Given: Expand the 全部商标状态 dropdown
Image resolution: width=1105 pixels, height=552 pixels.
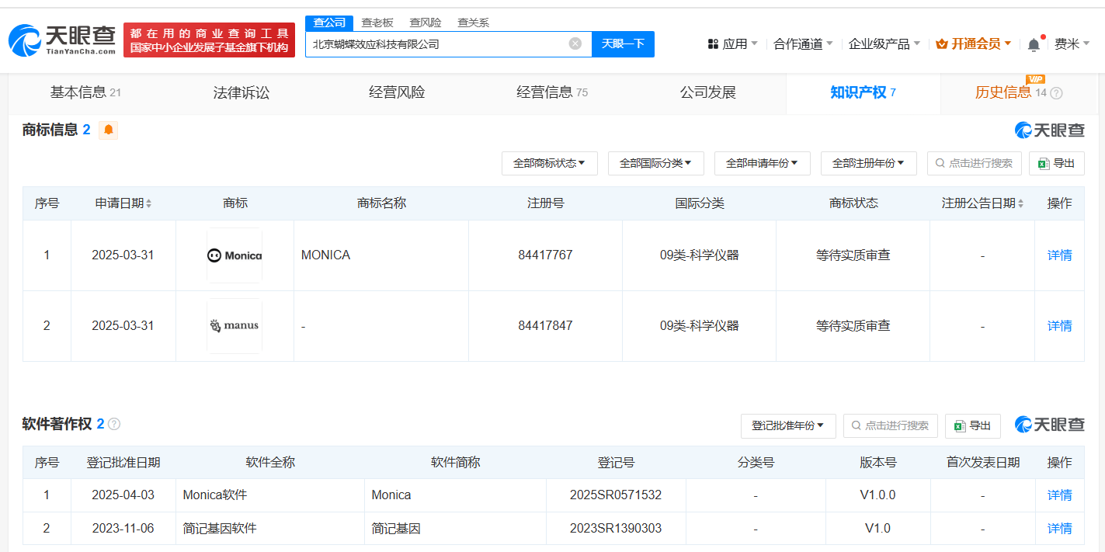Looking at the screenshot, I should (x=549, y=163).
